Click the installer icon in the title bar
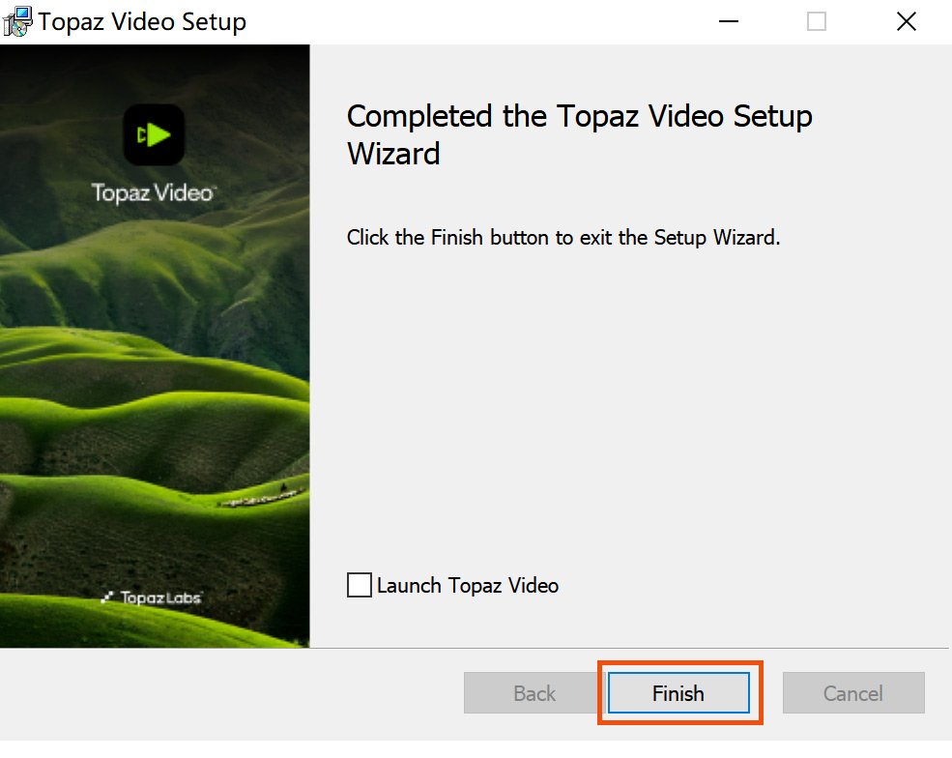Image resolution: width=952 pixels, height=758 pixels. click(x=17, y=21)
